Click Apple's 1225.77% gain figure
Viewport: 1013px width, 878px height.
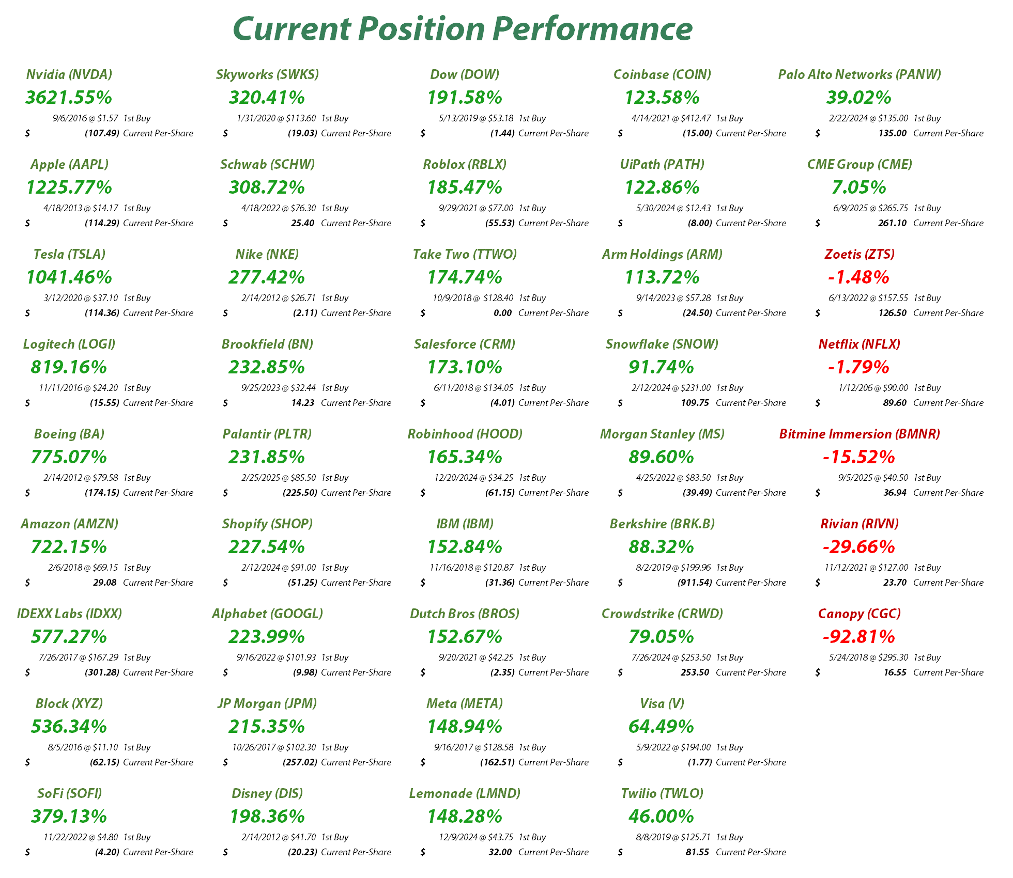point(69,187)
